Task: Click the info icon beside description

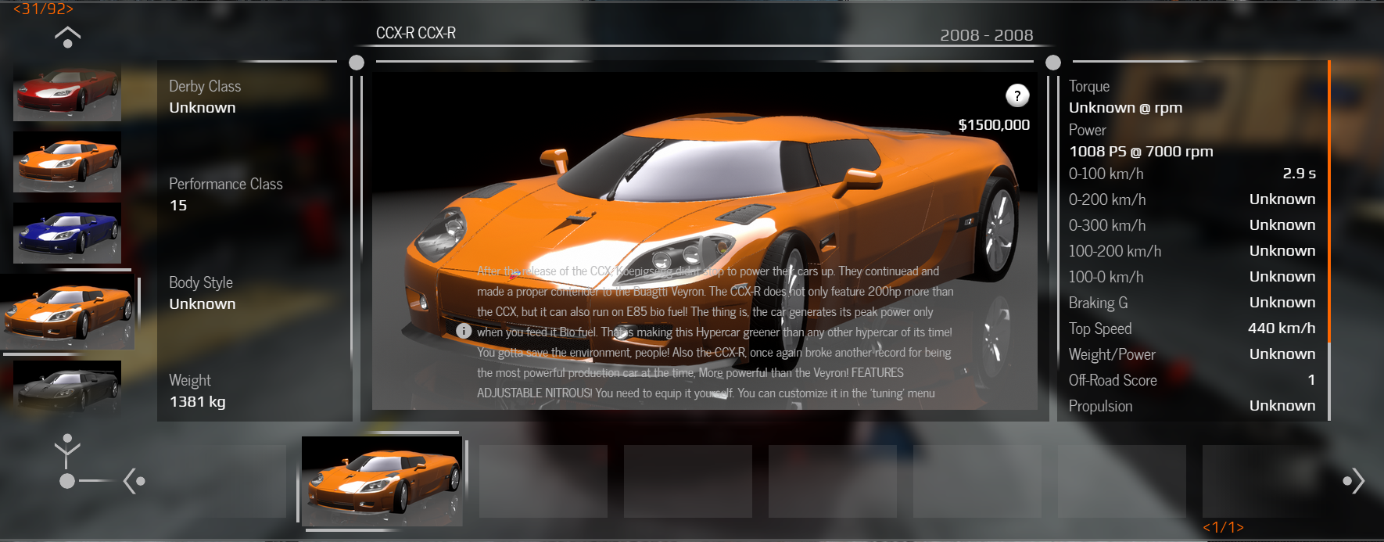Action: click(464, 331)
